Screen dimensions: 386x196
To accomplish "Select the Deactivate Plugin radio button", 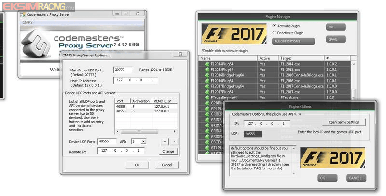I will coord(274,33).
